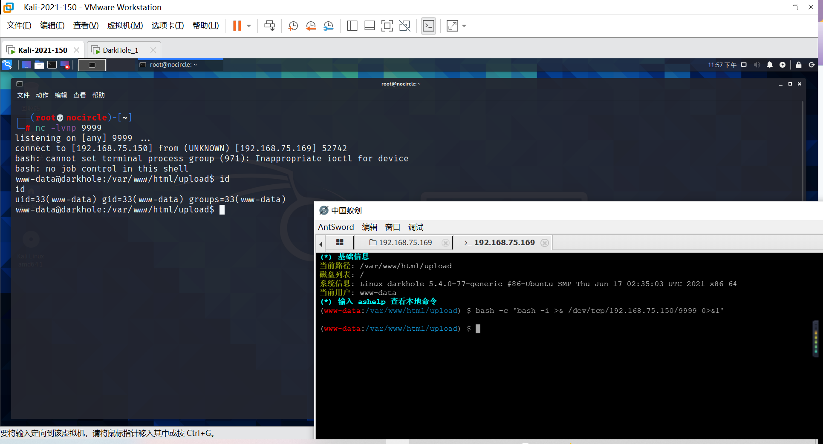Toggle the VMware library sidebar view
Screen dimensions: 823x444
(x=352, y=26)
